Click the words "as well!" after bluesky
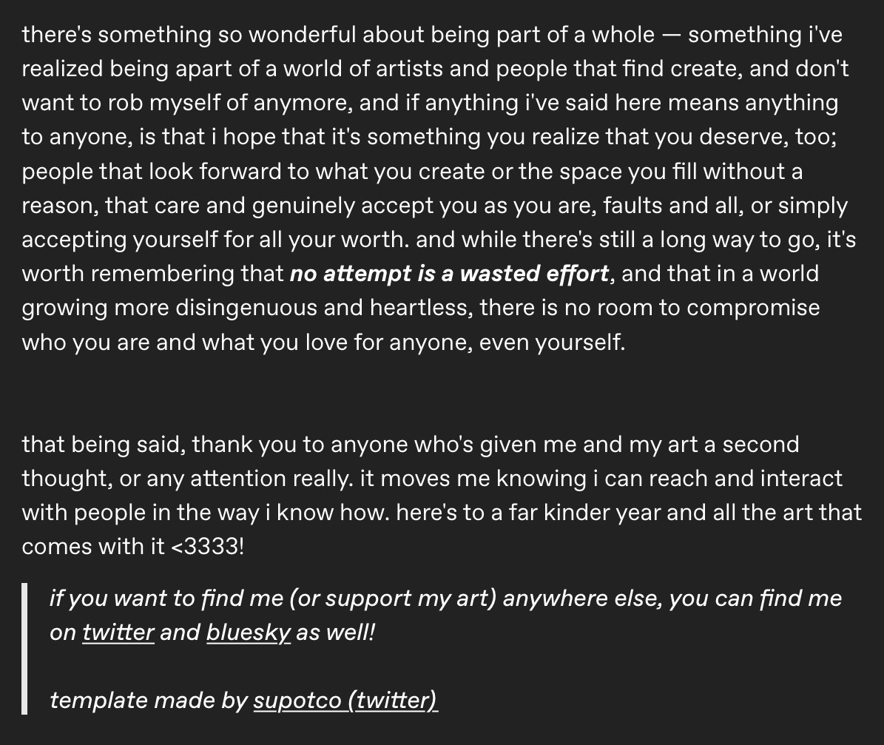The width and height of the screenshot is (884, 745). (x=335, y=633)
